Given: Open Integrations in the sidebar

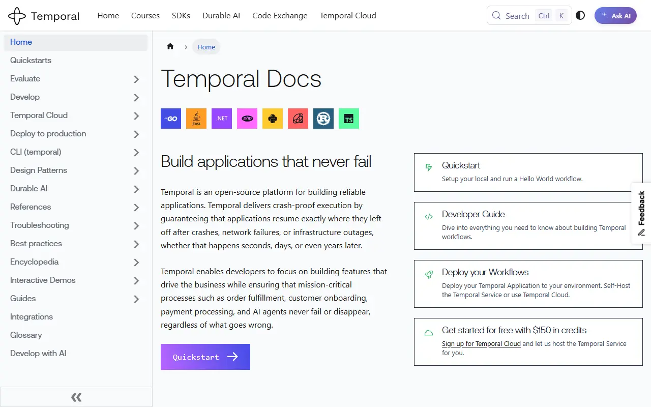Looking at the screenshot, I should click(x=76, y=316).
